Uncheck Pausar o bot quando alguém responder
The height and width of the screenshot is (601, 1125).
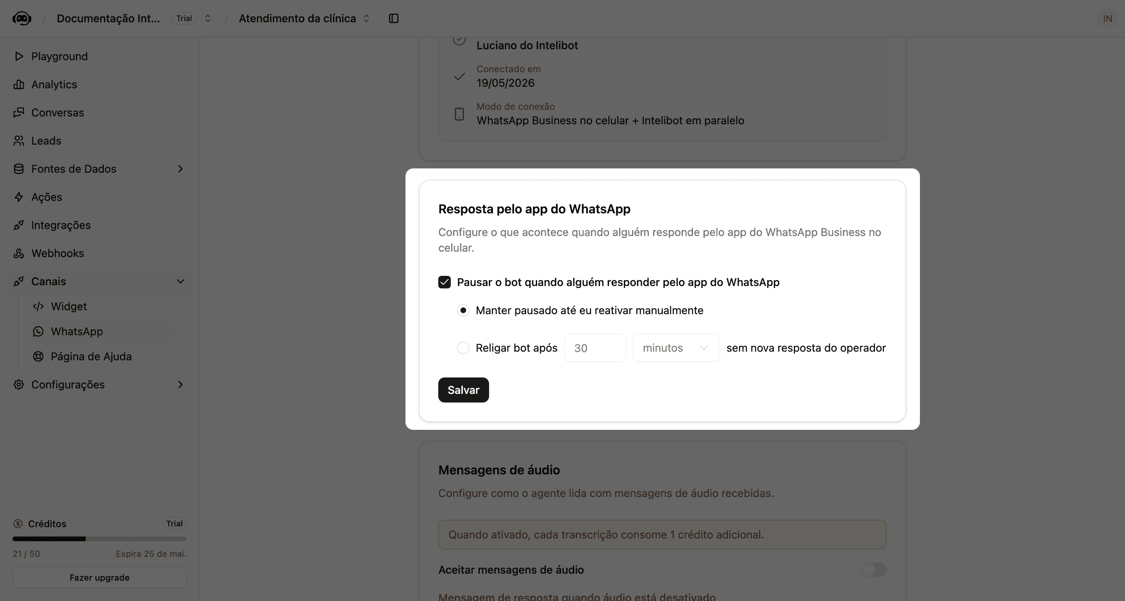445,282
